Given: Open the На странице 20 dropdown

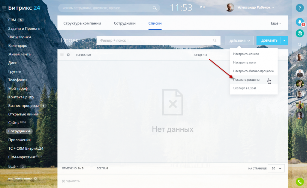Looking at the screenshot, I should [x=276, y=168].
